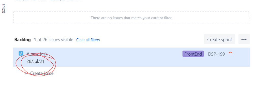The image size is (254, 100).
Task: Click the blue Task issue-type icon
Action: [21, 53]
